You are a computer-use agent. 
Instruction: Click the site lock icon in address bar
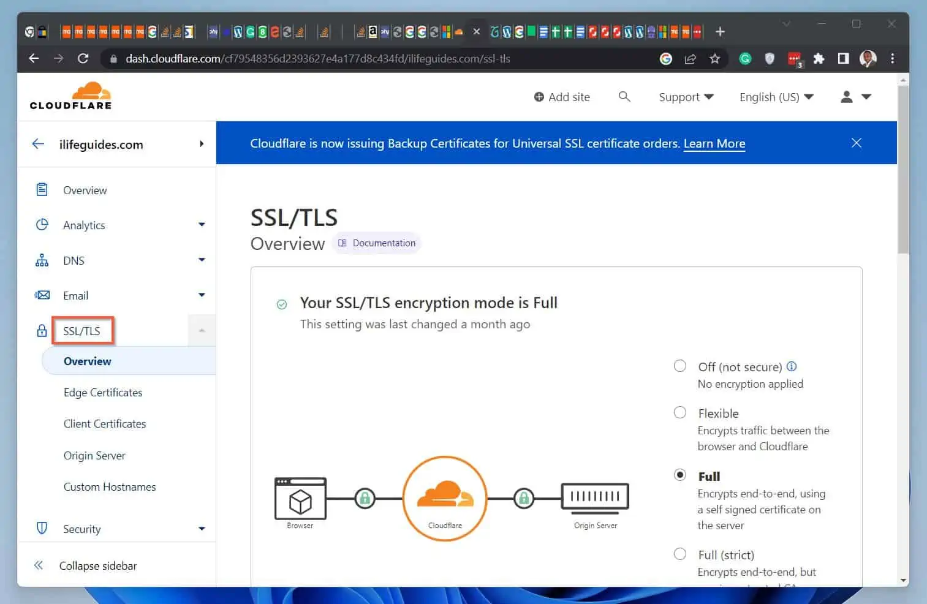113,59
